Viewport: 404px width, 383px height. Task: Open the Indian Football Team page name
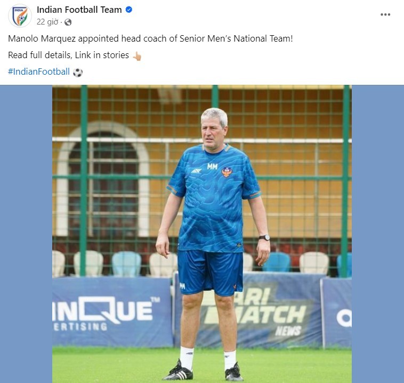click(79, 10)
